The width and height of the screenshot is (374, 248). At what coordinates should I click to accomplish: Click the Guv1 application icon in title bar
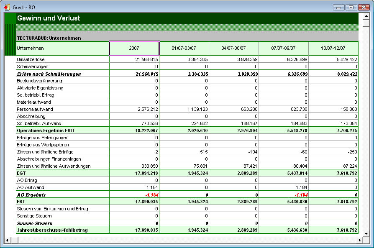[x=7, y=7]
